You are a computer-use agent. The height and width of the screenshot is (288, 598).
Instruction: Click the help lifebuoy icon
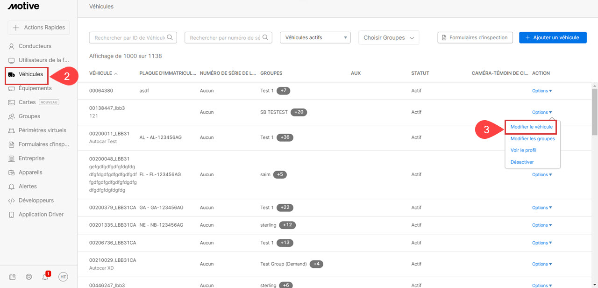[x=29, y=277]
